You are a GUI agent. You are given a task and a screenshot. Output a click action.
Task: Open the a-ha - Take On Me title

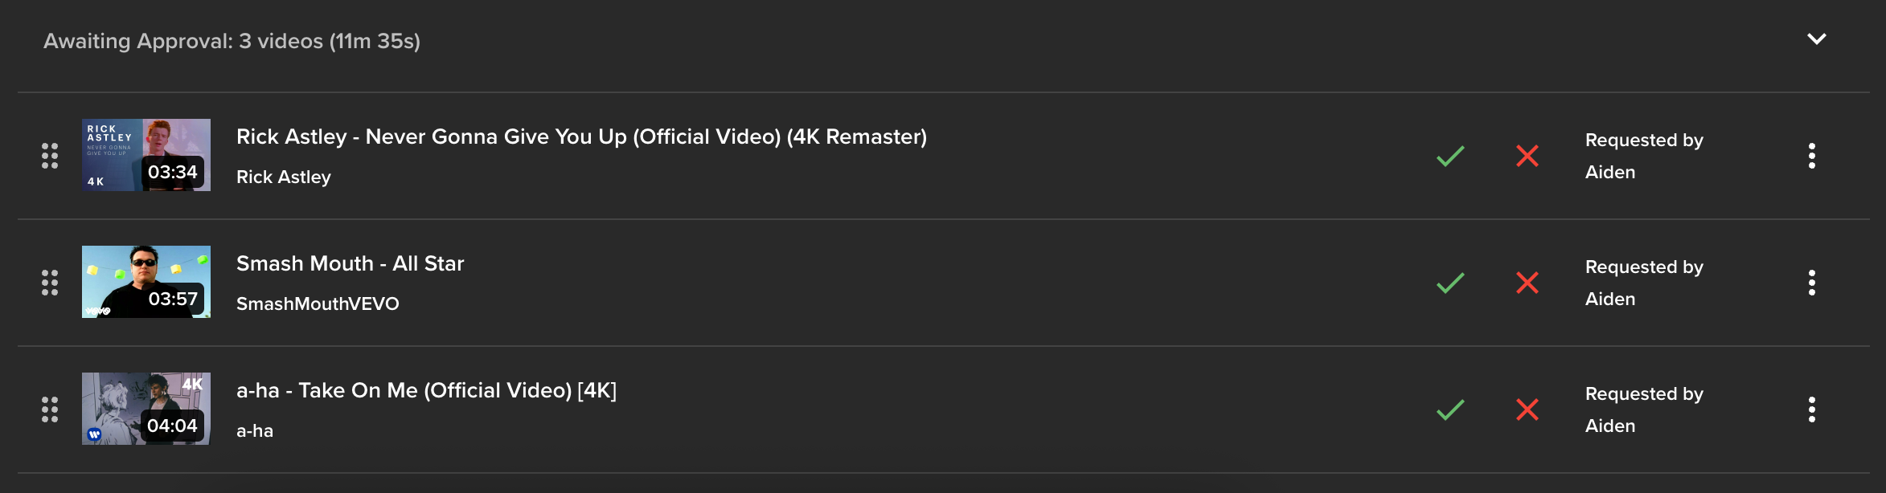426,391
